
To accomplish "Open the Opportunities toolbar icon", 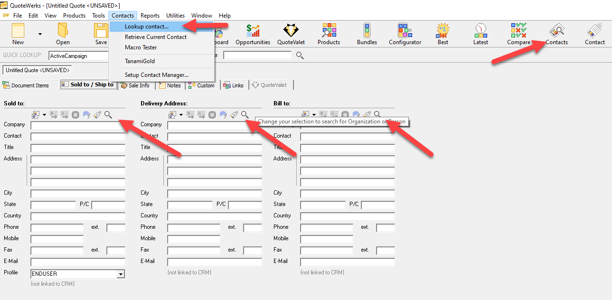I will [x=253, y=34].
